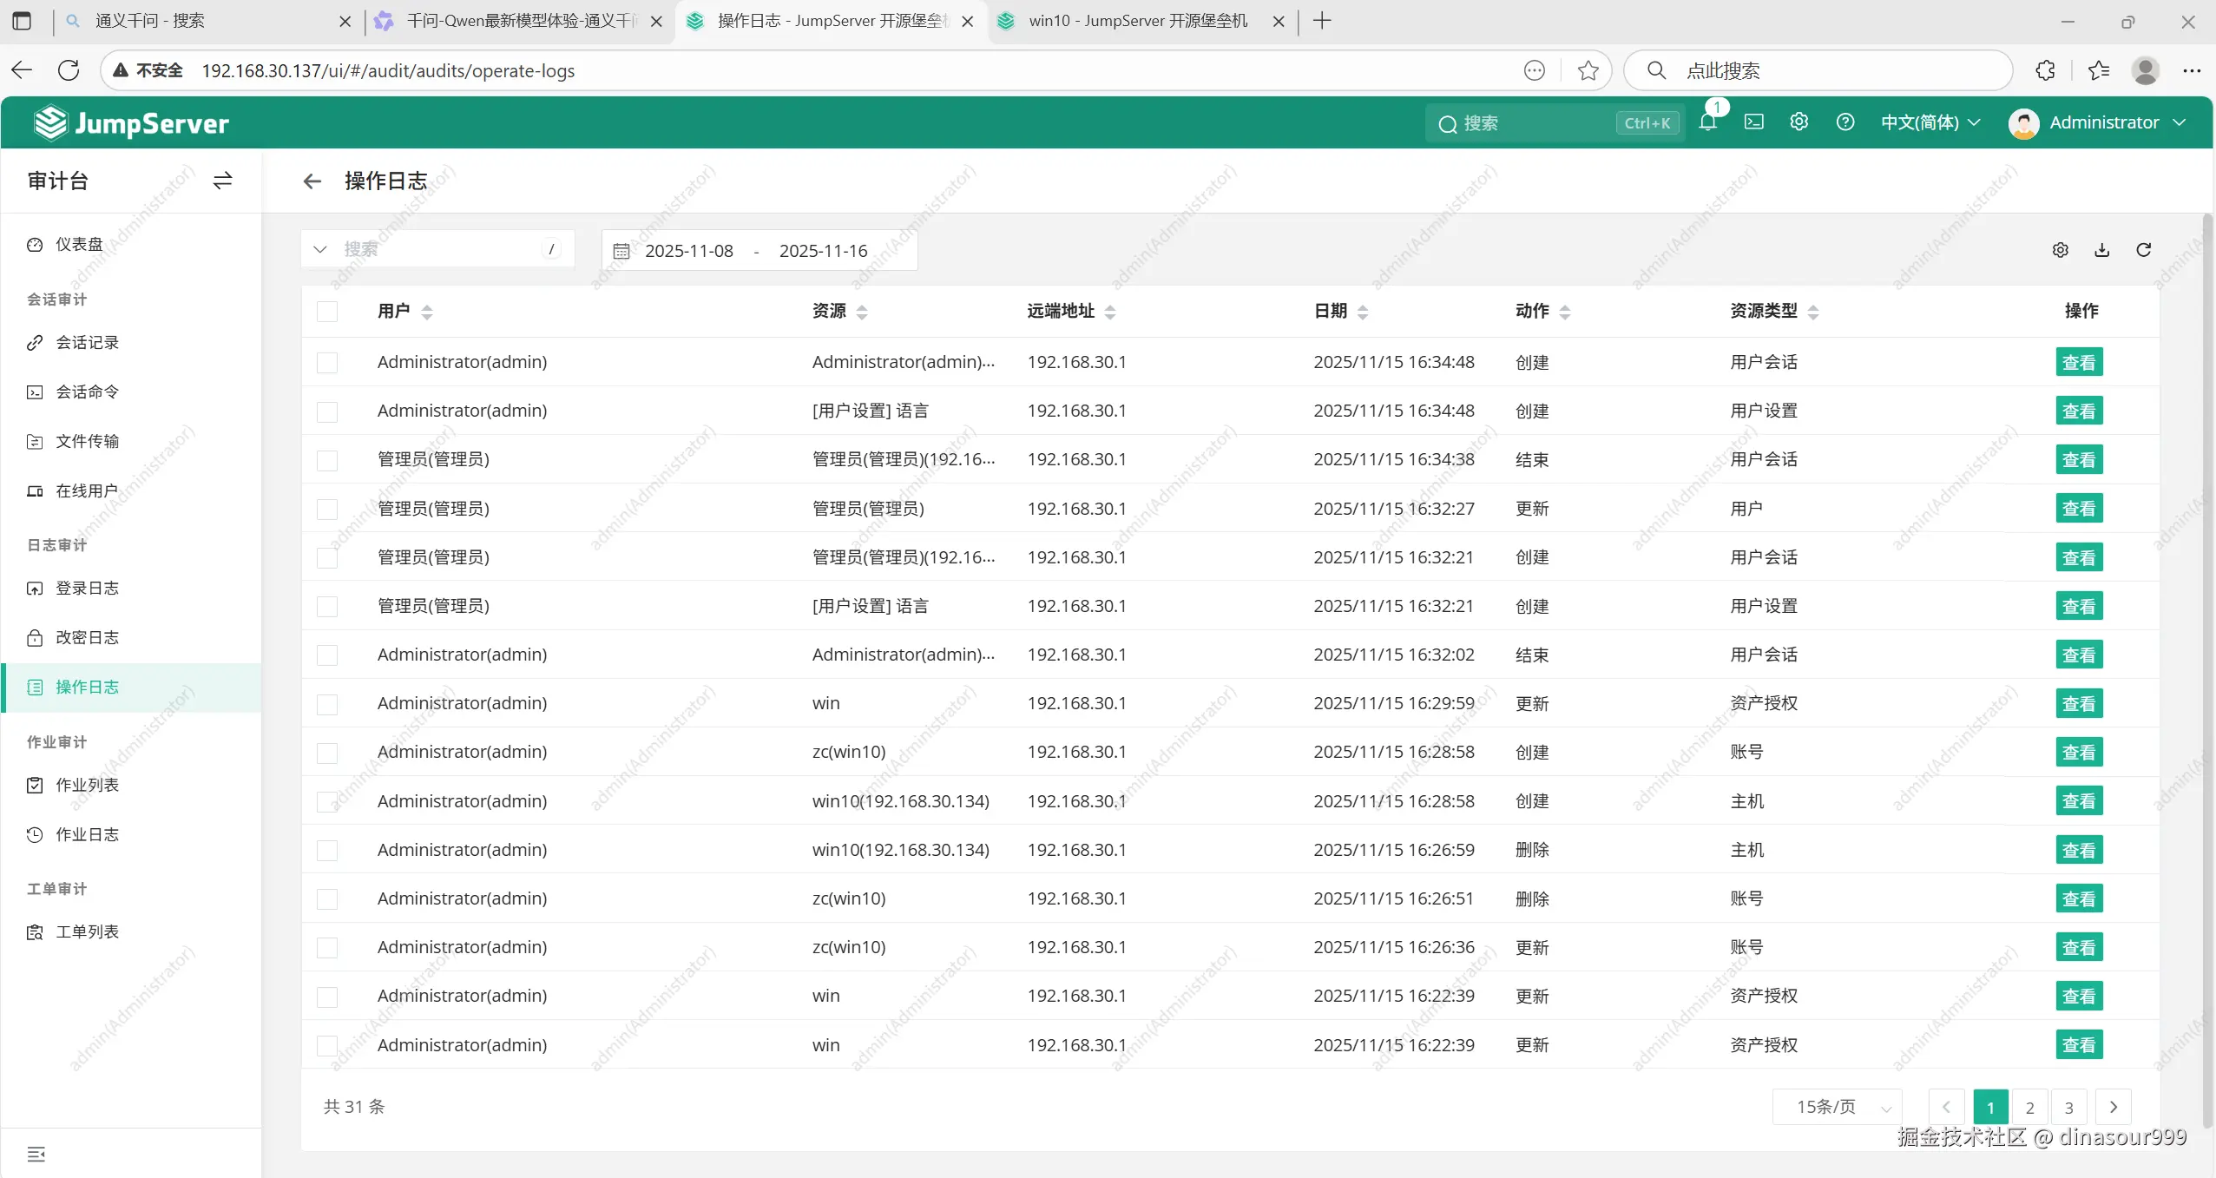
Task: Toggle the select-all checkbox in table header
Action: [x=327, y=312]
